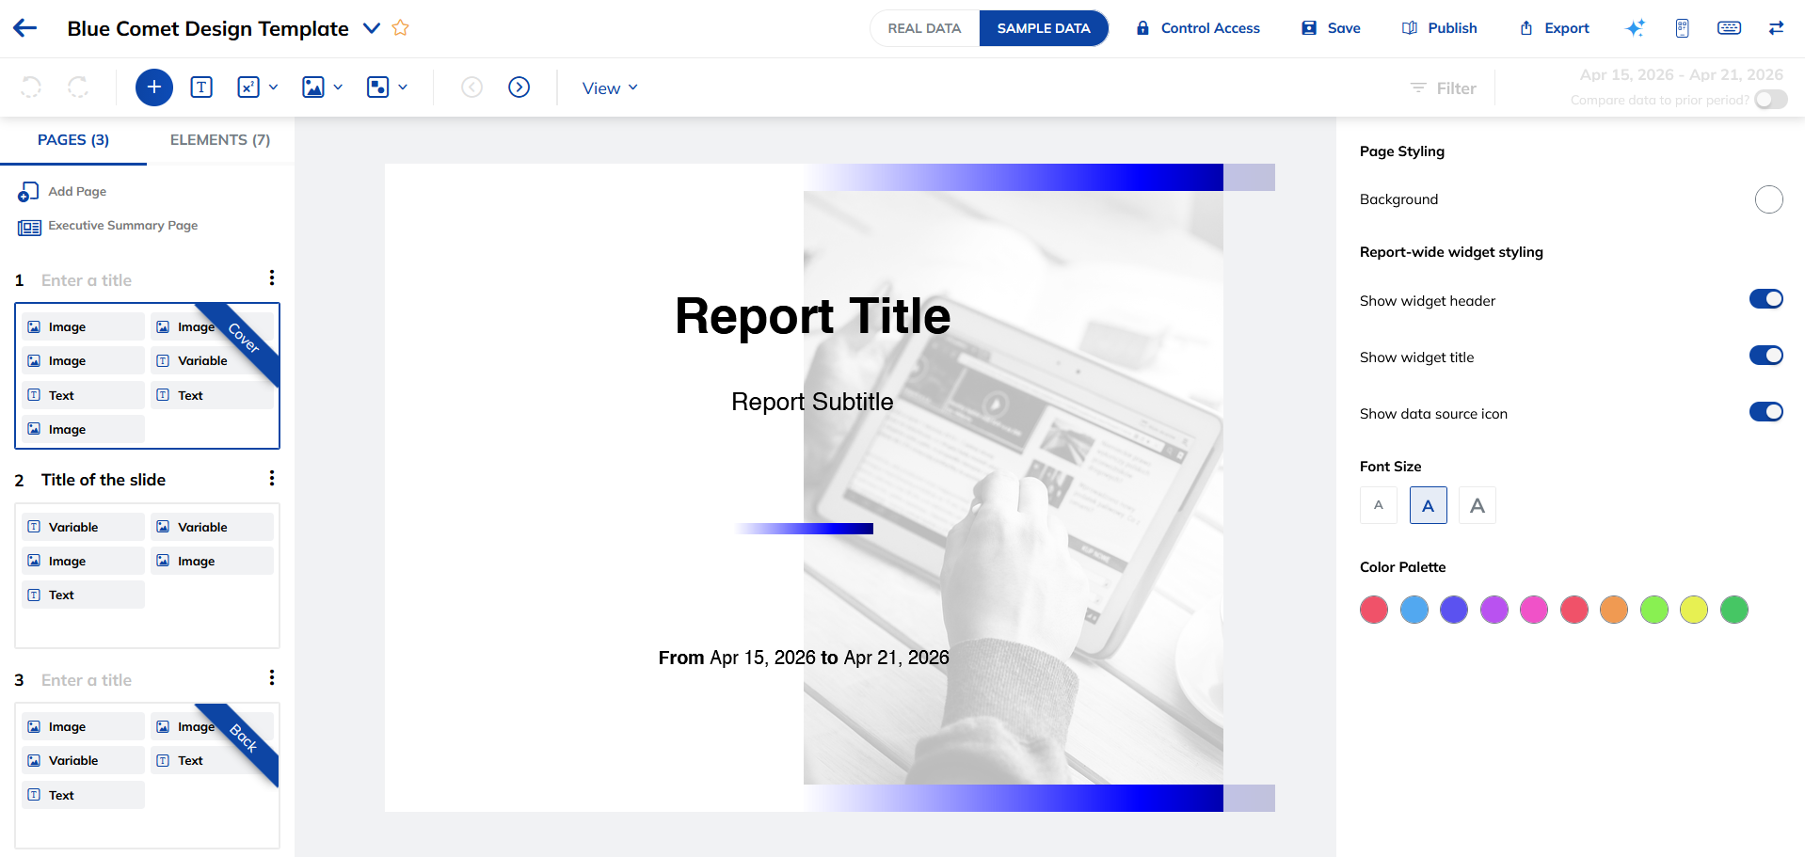Viewport: 1805px width, 857px height.
Task: Click the back arrow icon
Action: coord(25,28)
